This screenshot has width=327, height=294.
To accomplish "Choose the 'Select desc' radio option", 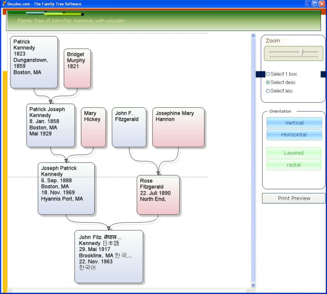I will [268, 83].
